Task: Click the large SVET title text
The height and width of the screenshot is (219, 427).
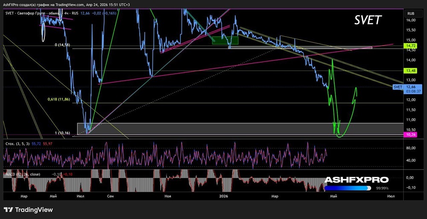Action: [x=368, y=20]
